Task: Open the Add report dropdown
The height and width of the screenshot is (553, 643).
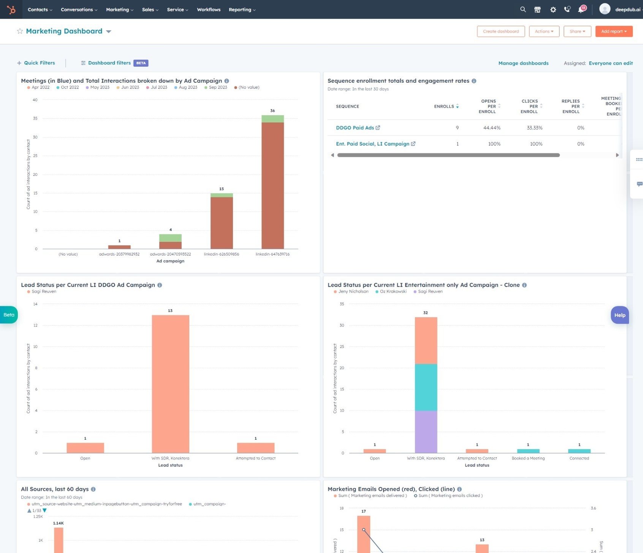Action: (x=614, y=31)
